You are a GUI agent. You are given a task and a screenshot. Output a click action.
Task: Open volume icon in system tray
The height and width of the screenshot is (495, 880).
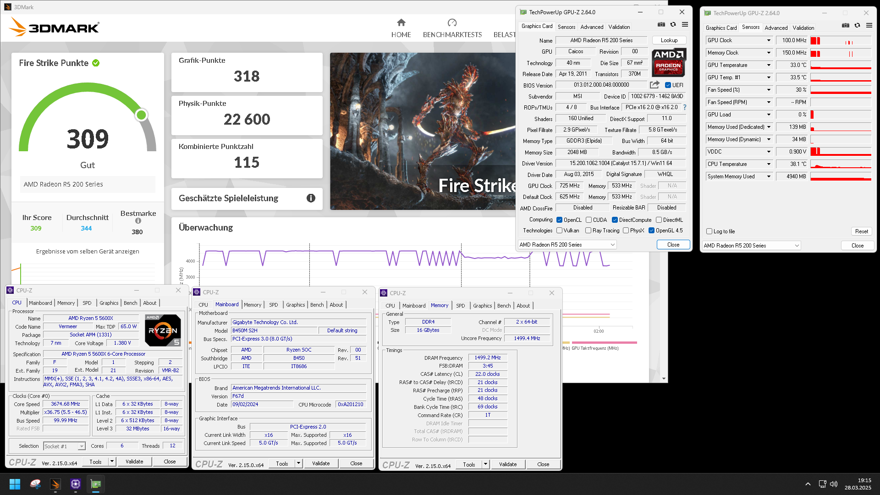[834, 484]
